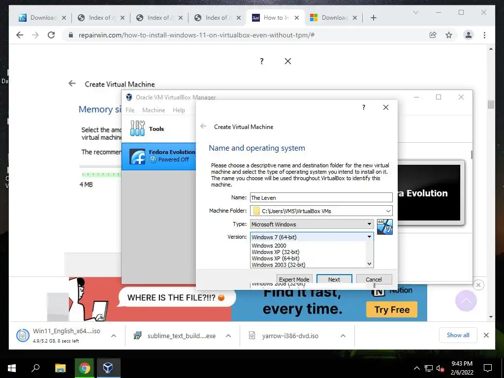The height and width of the screenshot is (378, 504).
Task: Click the help question mark in wizard dialog
Action: point(364,107)
